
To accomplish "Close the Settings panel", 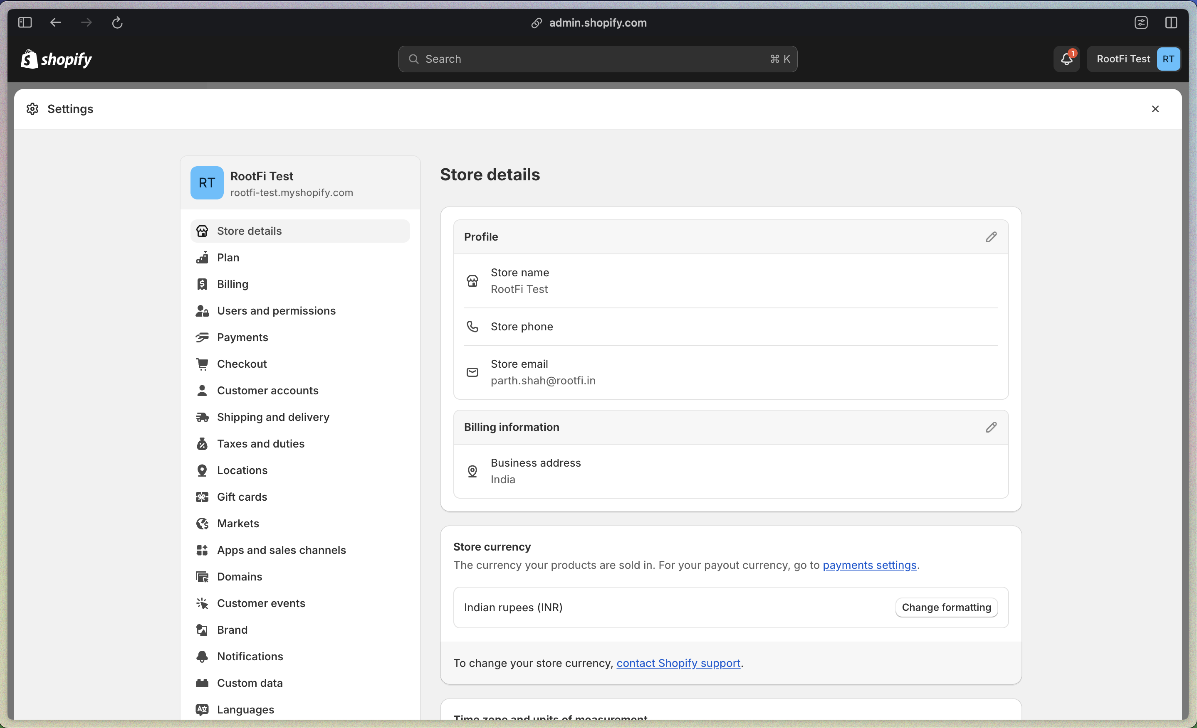I will click(x=1155, y=109).
